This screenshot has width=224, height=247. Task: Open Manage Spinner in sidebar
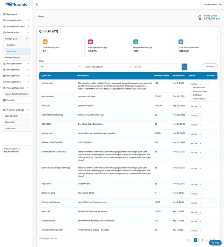pos(13,57)
